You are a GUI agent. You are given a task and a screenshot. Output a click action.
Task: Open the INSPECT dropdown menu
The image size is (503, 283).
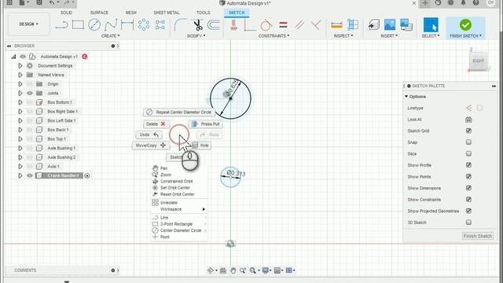coord(343,36)
